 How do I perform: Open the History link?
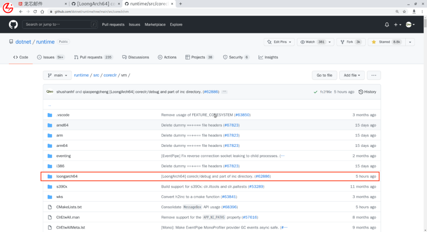367,92
